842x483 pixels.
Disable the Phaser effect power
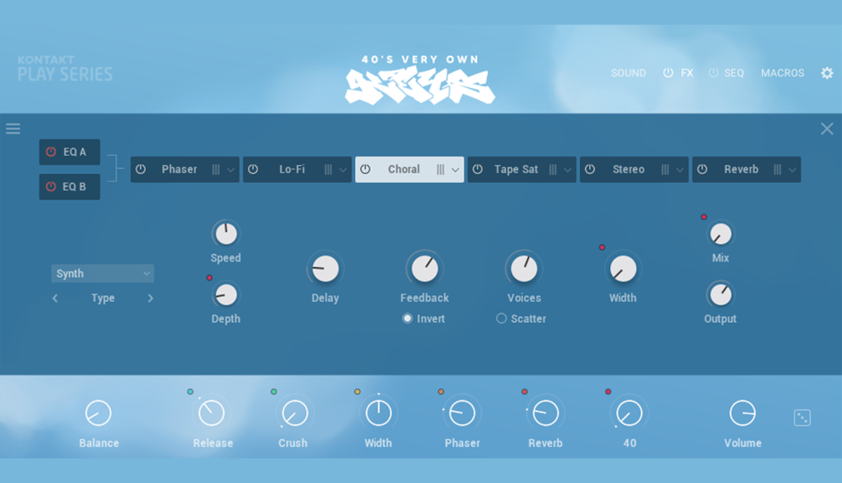click(141, 169)
